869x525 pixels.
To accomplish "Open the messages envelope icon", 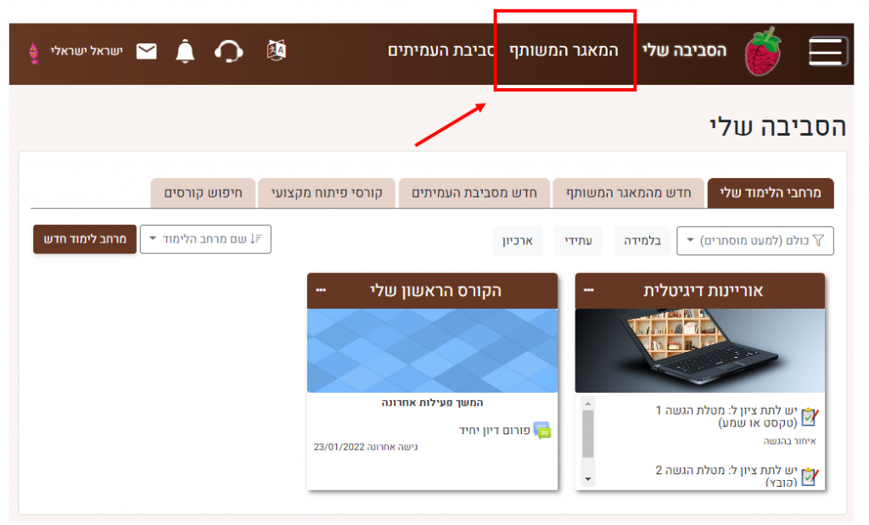I will click(x=147, y=51).
